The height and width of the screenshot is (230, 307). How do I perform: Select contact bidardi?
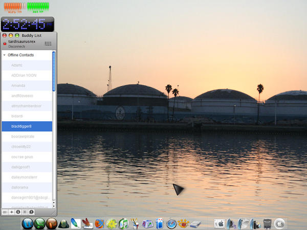click(x=27, y=116)
